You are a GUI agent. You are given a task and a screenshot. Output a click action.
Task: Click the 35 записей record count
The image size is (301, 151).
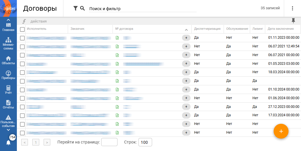(270, 8)
